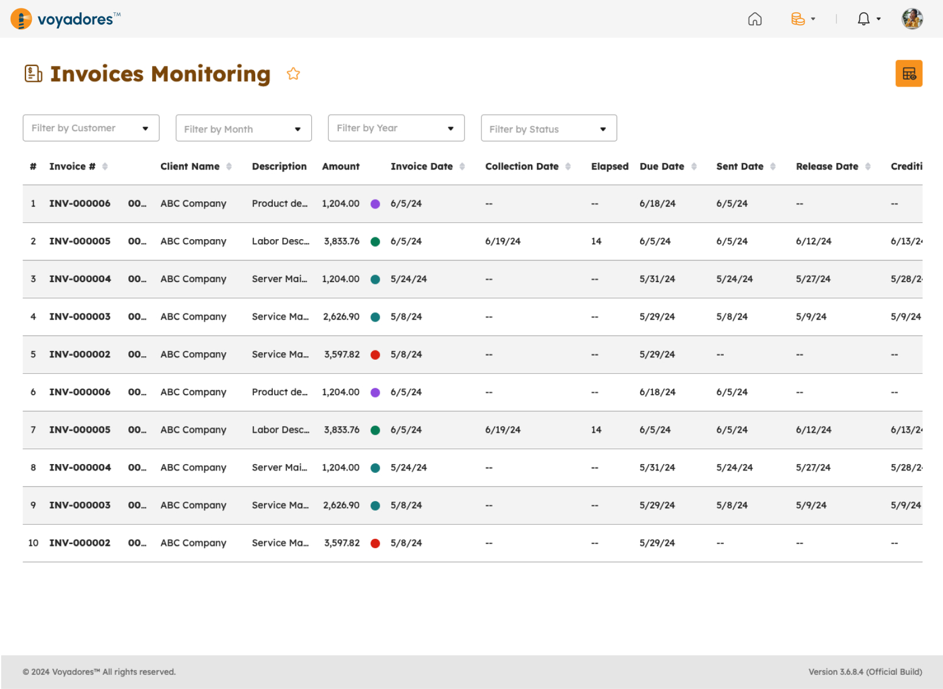943x689 pixels.
Task: Open INV-000002 in row 5
Action: coord(80,354)
